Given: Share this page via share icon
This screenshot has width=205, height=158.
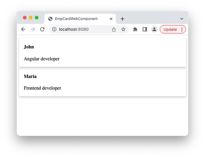Looking at the screenshot, I should click(114, 29).
